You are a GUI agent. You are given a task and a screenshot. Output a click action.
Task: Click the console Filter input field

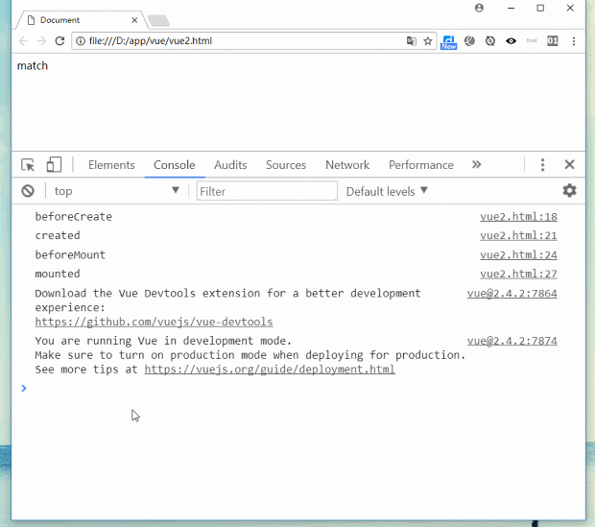pyautogui.click(x=267, y=191)
